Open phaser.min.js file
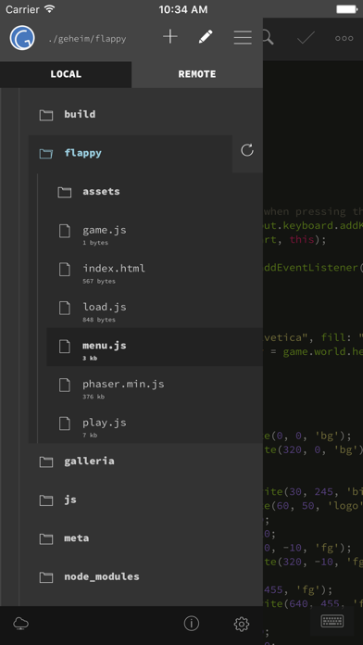363x645 pixels. coord(123,385)
